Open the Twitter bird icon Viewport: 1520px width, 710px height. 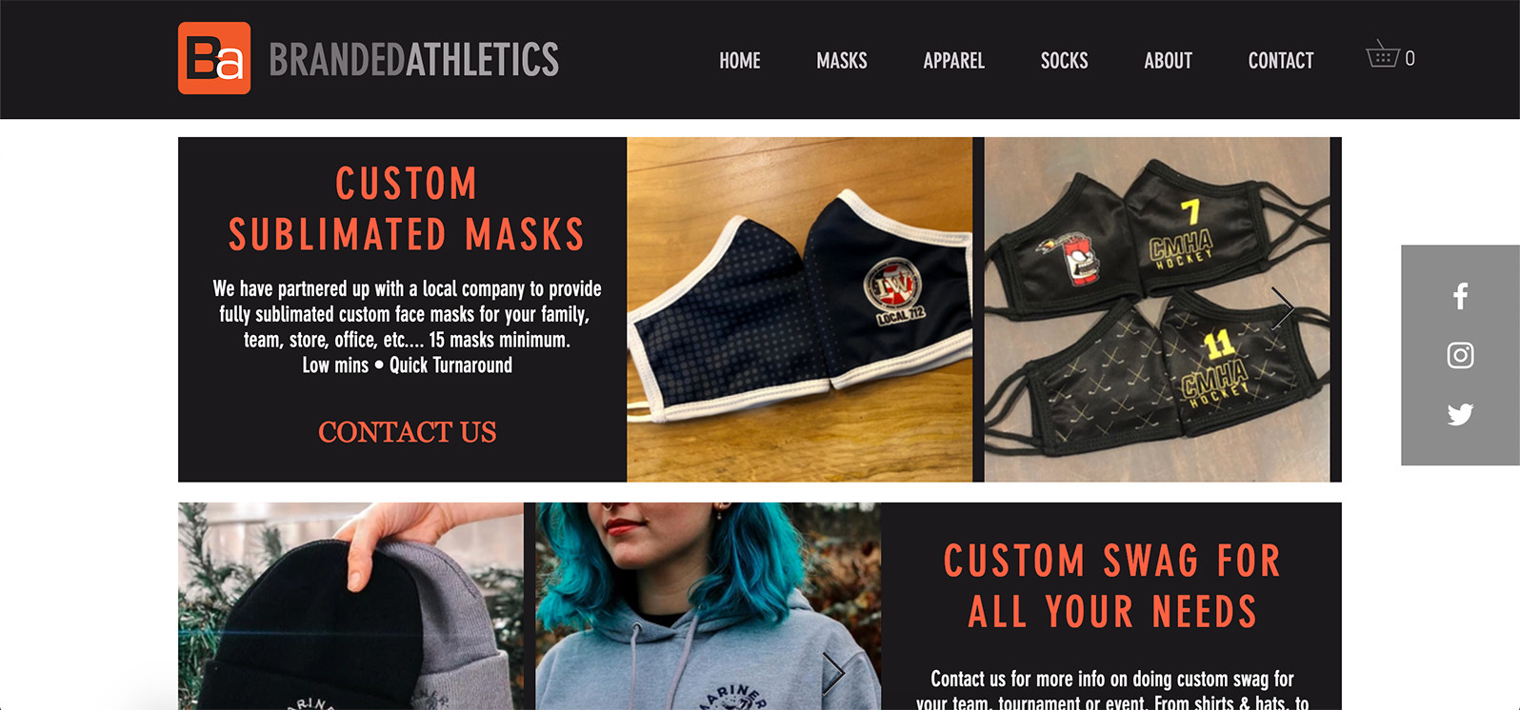click(1460, 414)
